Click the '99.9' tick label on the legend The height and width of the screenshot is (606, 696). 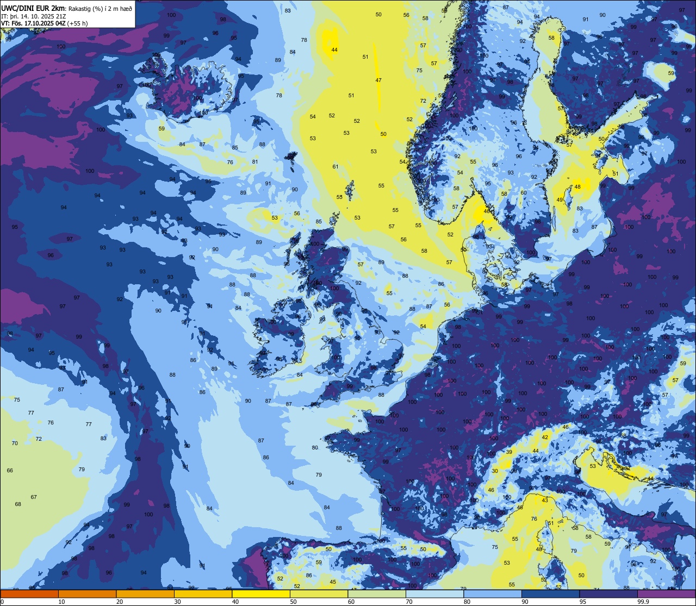tap(643, 601)
